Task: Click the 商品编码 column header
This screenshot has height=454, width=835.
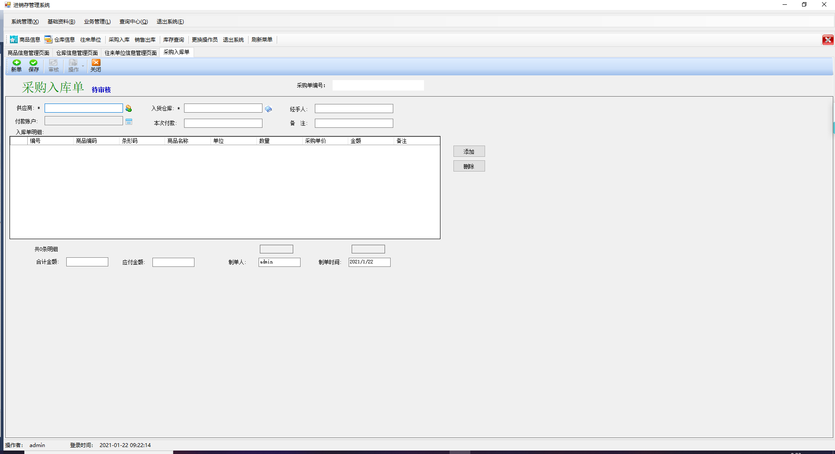Action: (x=96, y=141)
